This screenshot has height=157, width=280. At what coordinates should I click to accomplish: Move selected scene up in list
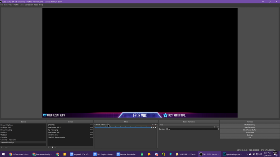click(x=6, y=147)
